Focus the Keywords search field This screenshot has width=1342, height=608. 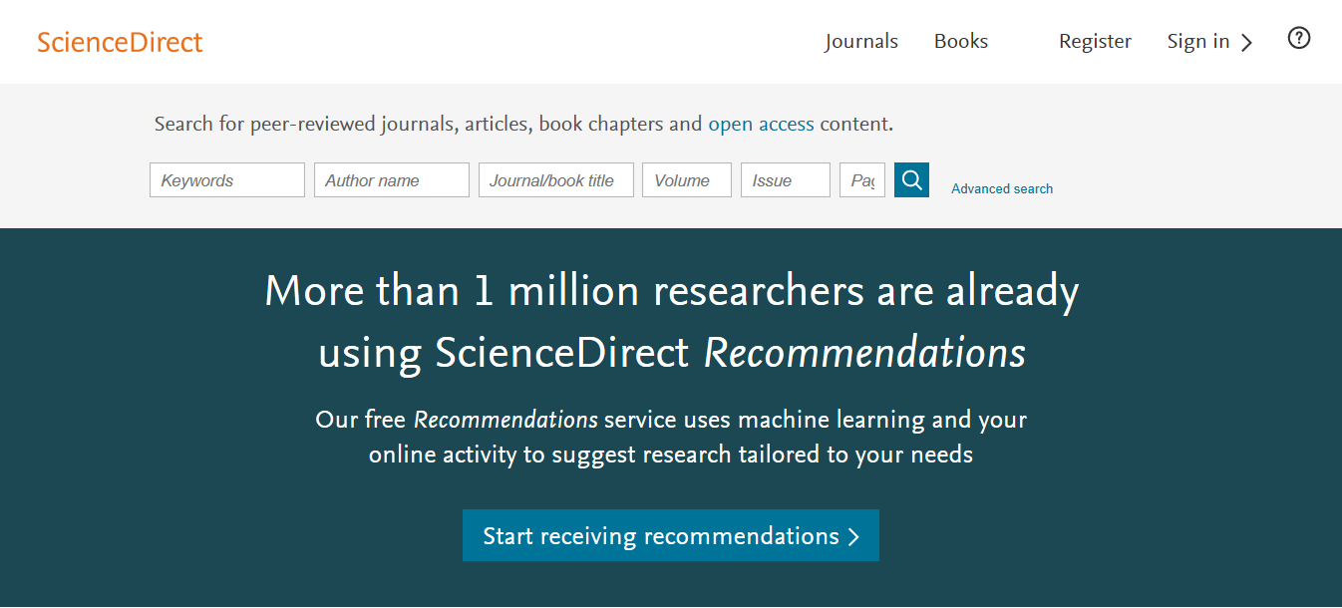[227, 180]
